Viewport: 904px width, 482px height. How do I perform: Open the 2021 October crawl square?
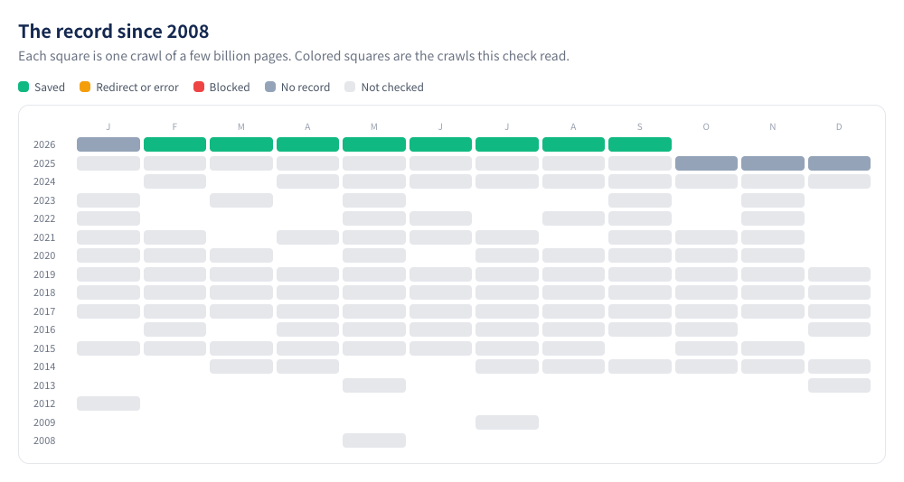coord(706,237)
